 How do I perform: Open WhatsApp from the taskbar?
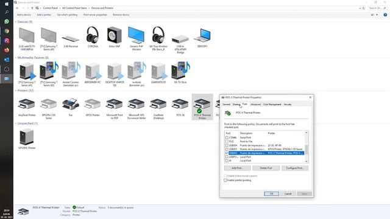(7, 22)
